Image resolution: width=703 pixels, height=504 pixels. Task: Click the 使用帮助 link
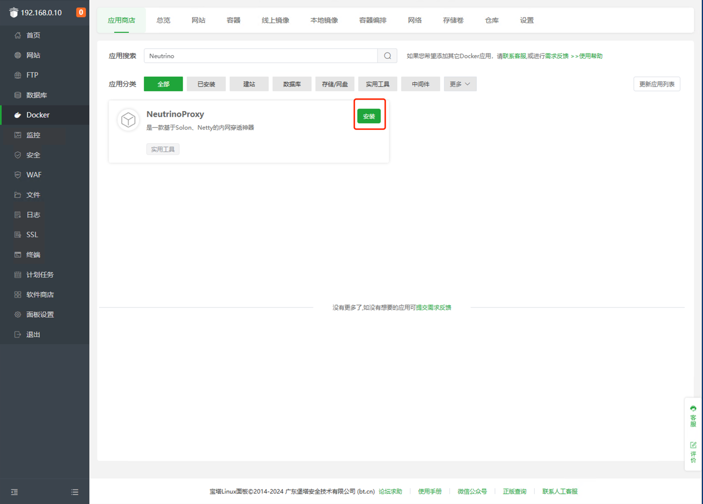[x=590, y=56]
